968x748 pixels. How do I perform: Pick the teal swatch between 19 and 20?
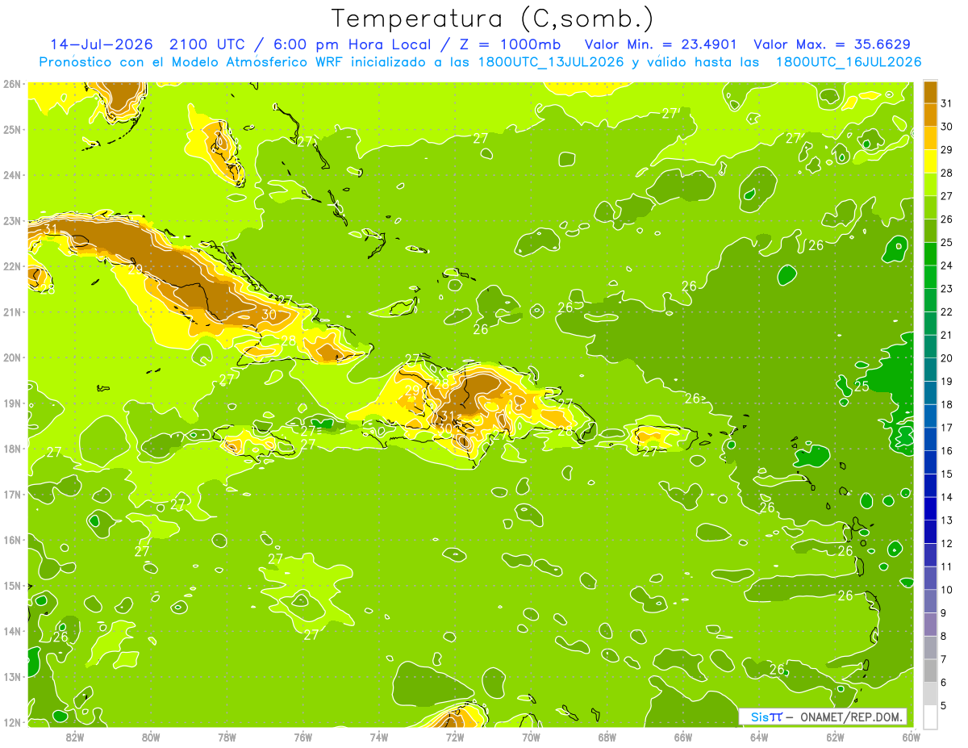[930, 370]
